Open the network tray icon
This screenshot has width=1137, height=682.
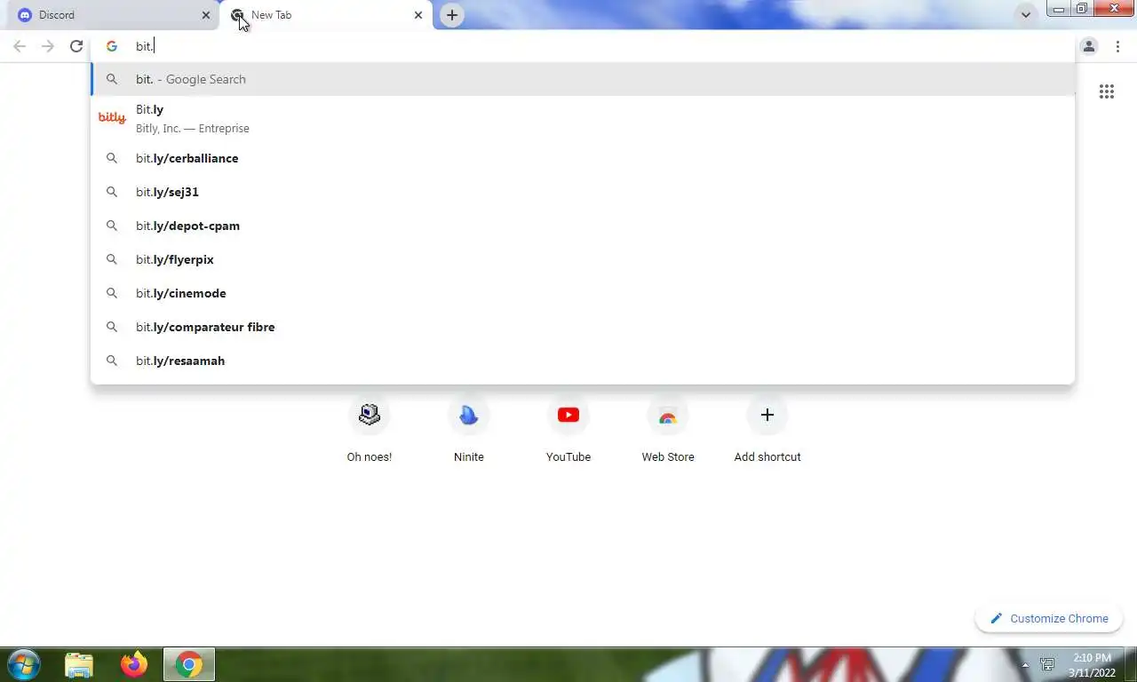pyautogui.click(x=1047, y=664)
